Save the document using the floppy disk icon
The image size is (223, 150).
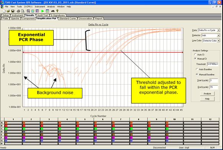point(13,11)
